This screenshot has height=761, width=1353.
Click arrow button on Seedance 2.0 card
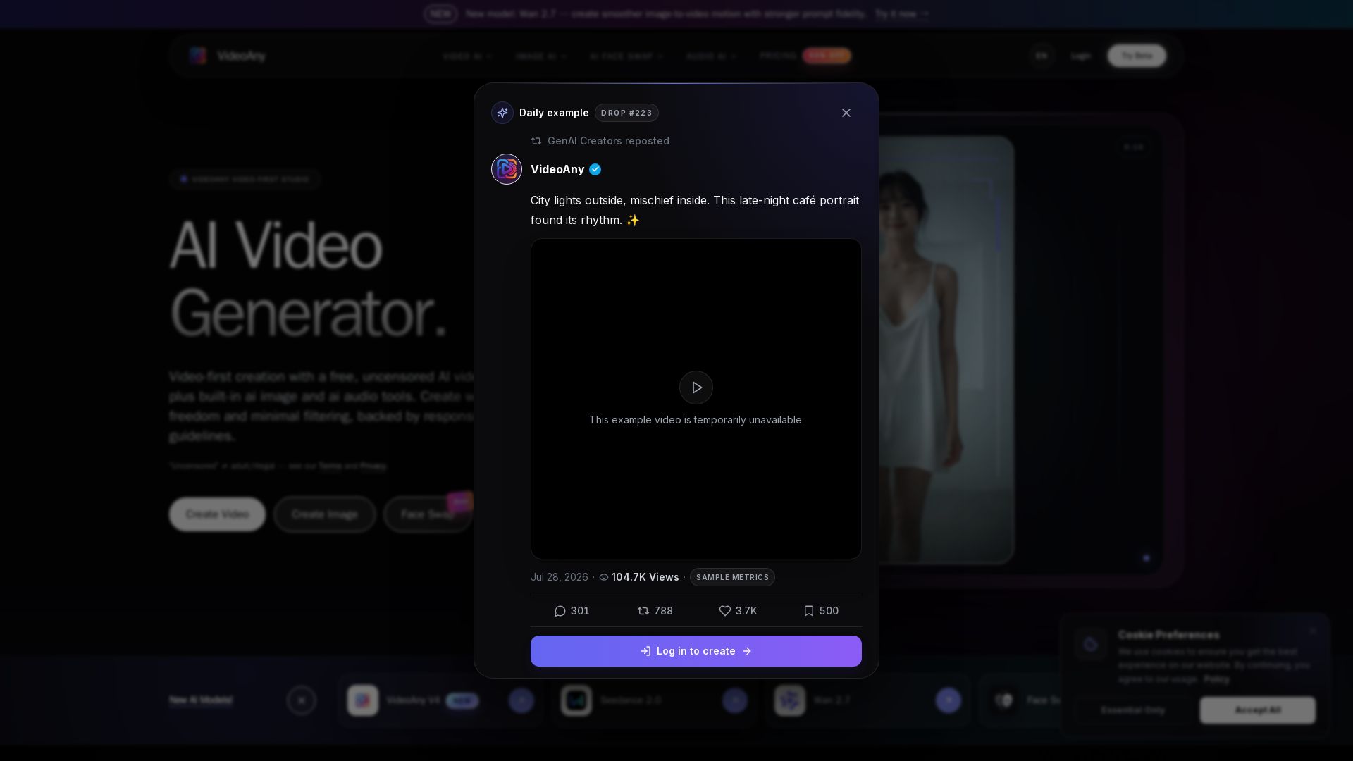(735, 700)
